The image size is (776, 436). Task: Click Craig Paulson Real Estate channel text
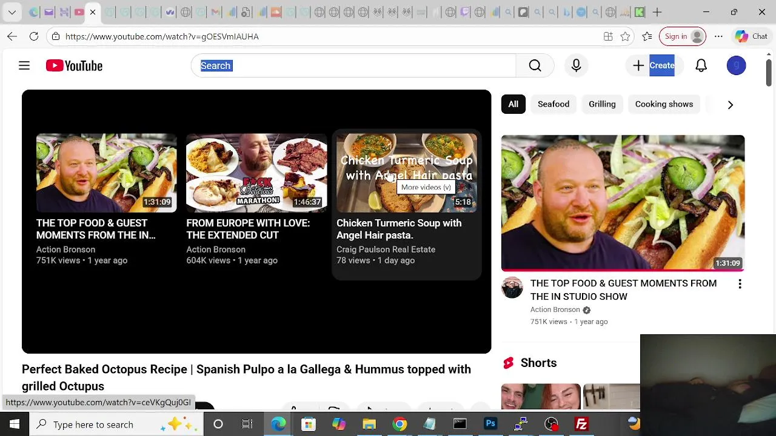pyautogui.click(x=386, y=249)
